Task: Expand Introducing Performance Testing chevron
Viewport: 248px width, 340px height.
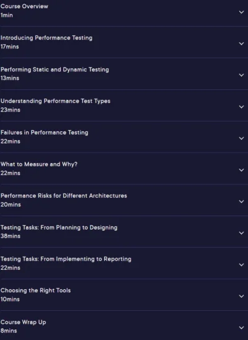Action: pyautogui.click(x=241, y=43)
